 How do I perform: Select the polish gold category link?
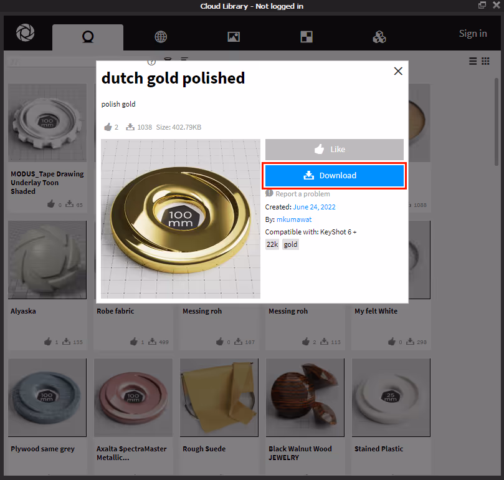tap(118, 104)
